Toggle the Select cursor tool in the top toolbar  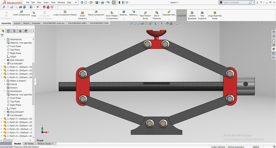[x=114, y=3]
